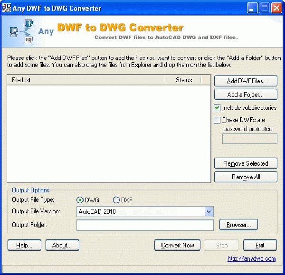Click the 'Output Options' group label
The image size is (285, 275).
tap(31, 190)
